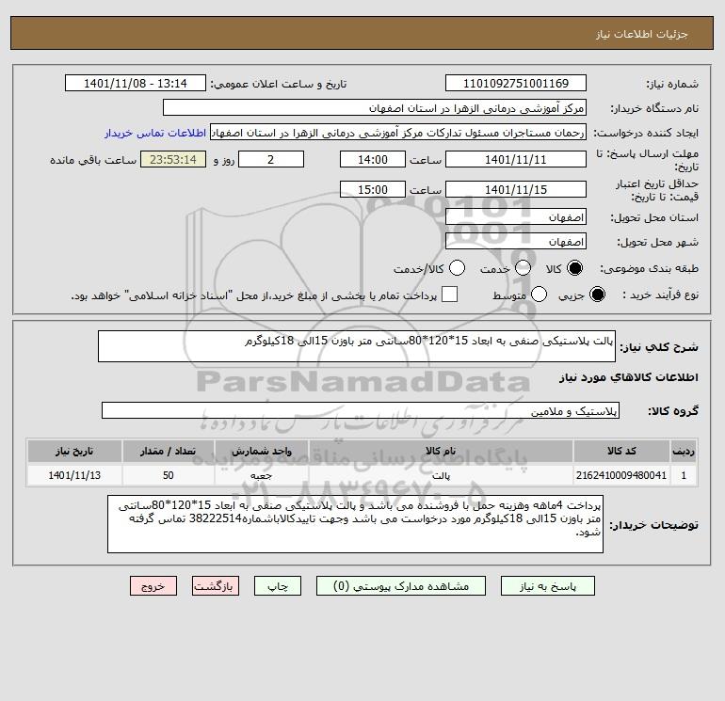The width and height of the screenshot is (725, 701).
Task: Click the تاریخ نیاز column header
Action: point(74,451)
